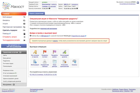This screenshot has width=140, height=93.
Task: Click the red 'Техподдержка-онлайн' sidebar link
Action: tap(11, 40)
